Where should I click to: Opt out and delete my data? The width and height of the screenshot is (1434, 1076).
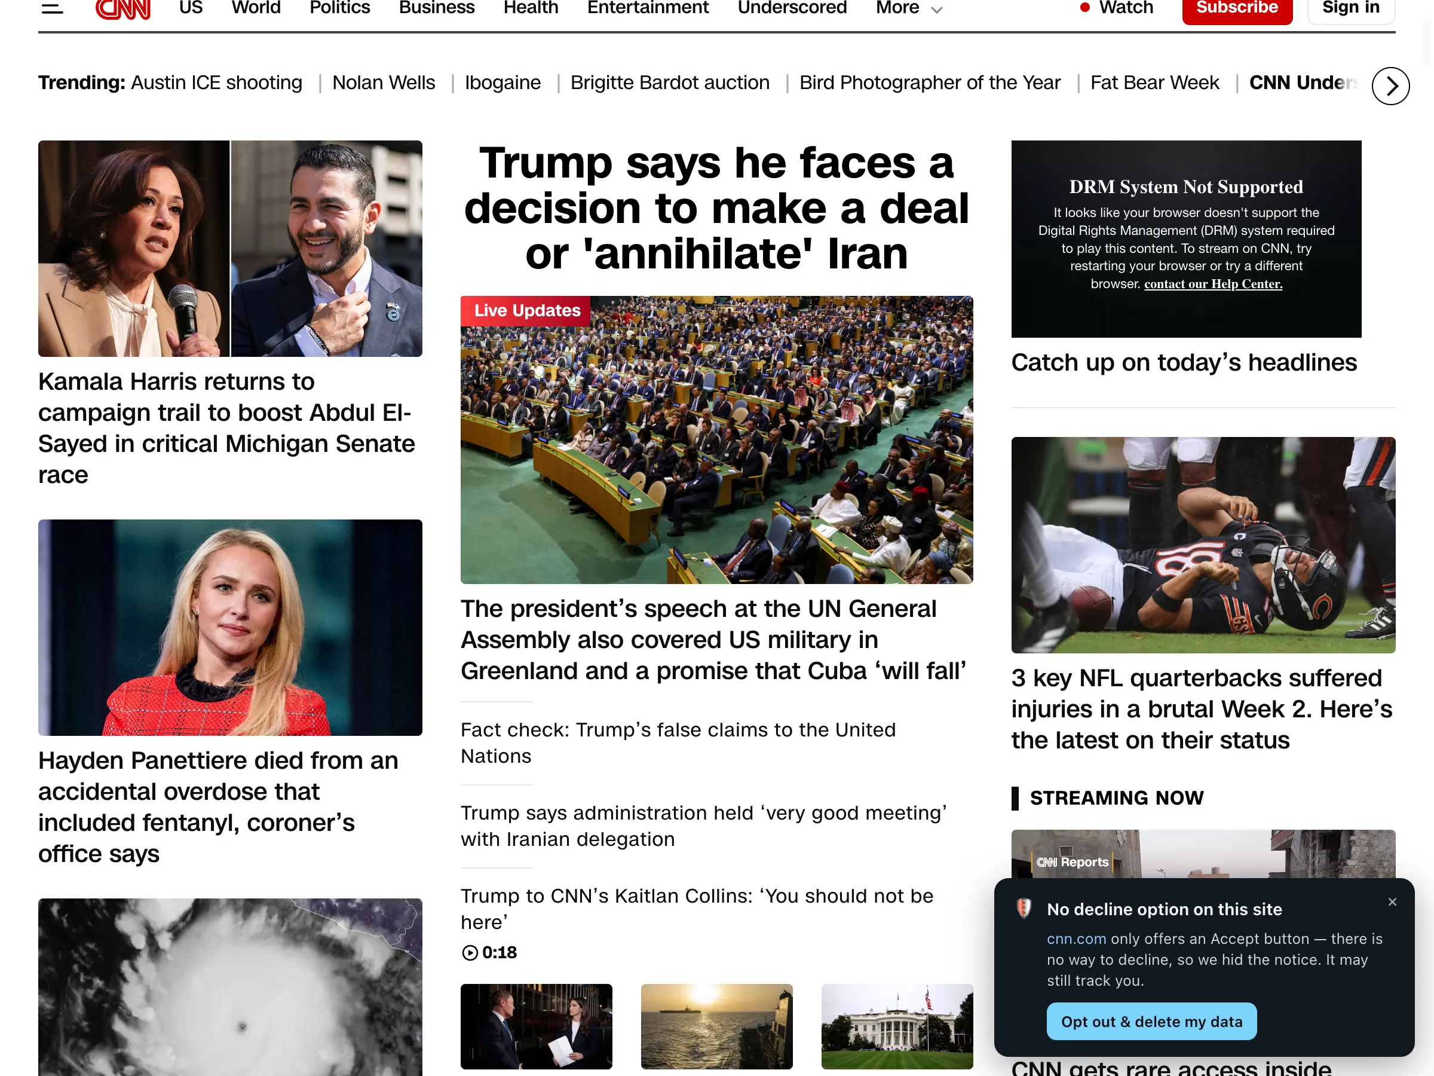(x=1151, y=1022)
